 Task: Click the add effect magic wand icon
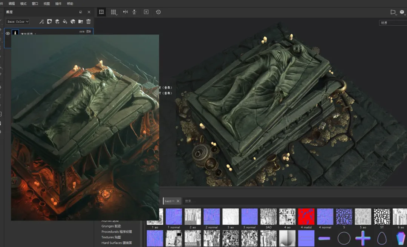tap(42, 22)
